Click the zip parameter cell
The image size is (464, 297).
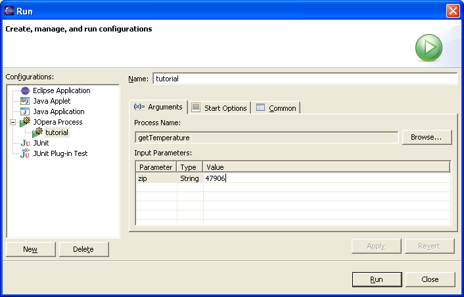point(156,178)
